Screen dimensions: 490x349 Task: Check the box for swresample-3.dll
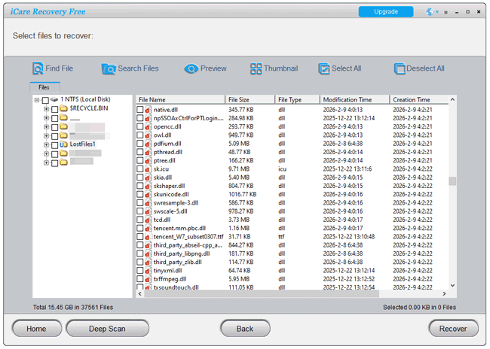pyautogui.click(x=139, y=203)
